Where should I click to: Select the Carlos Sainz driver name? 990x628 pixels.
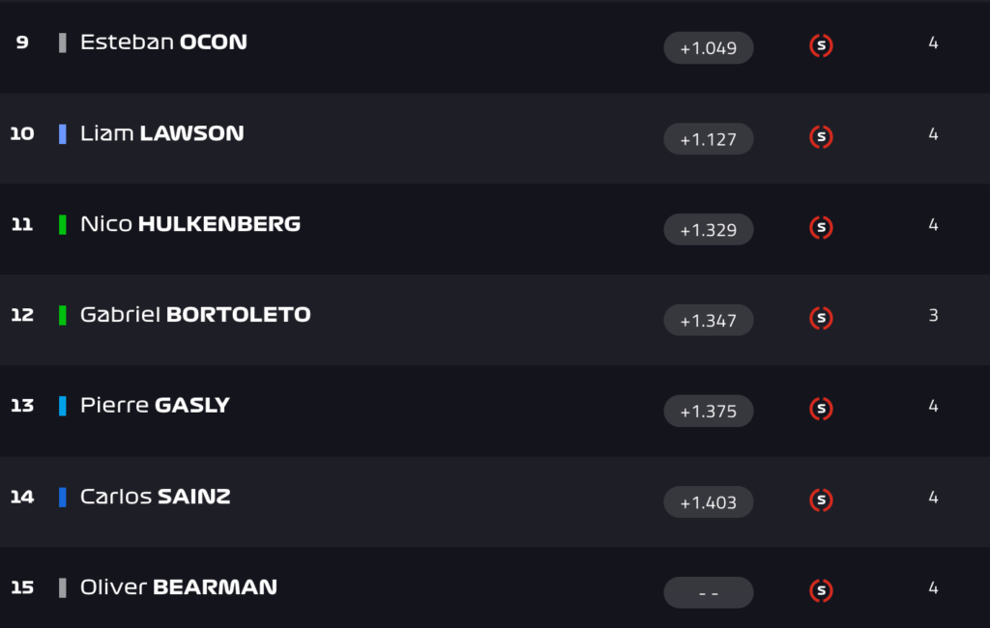pyautogui.click(x=155, y=497)
